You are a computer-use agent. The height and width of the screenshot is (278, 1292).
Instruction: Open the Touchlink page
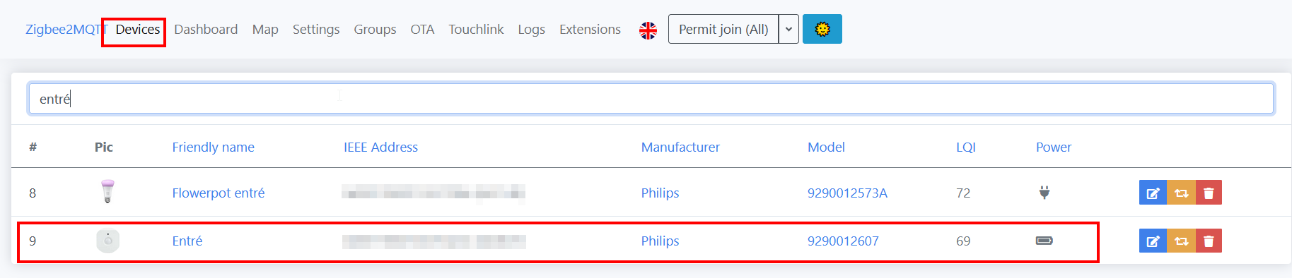(x=476, y=30)
